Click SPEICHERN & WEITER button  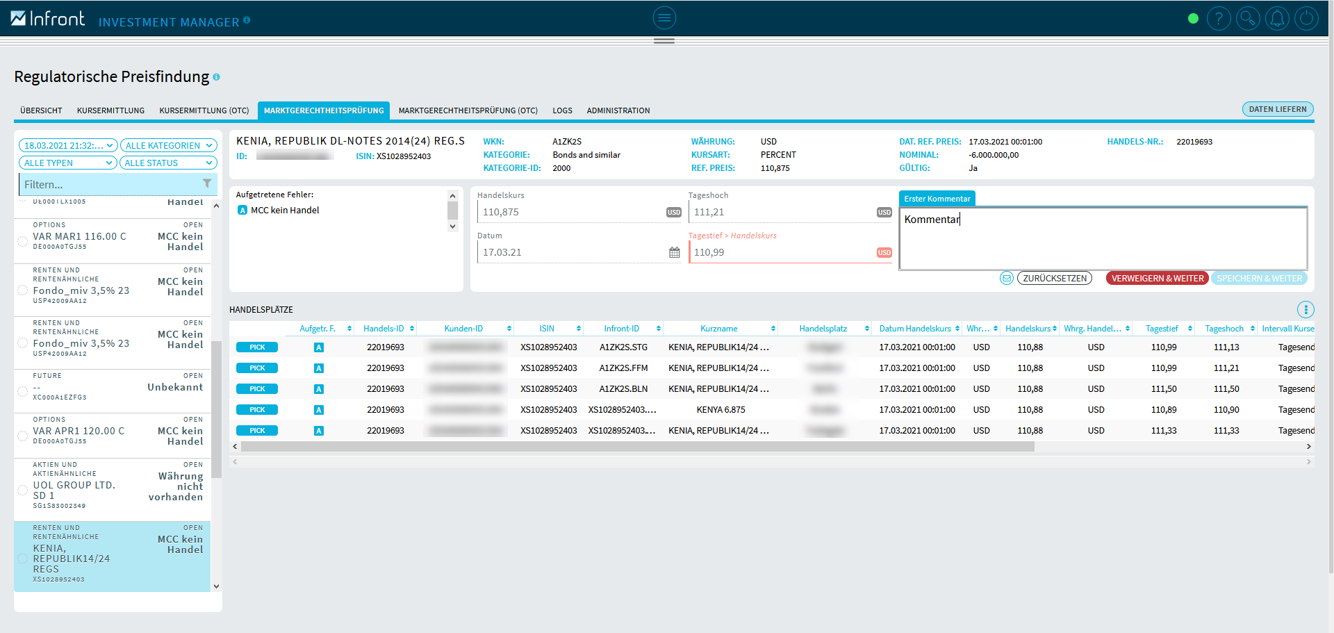pyautogui.click(x=1259, y=278)
